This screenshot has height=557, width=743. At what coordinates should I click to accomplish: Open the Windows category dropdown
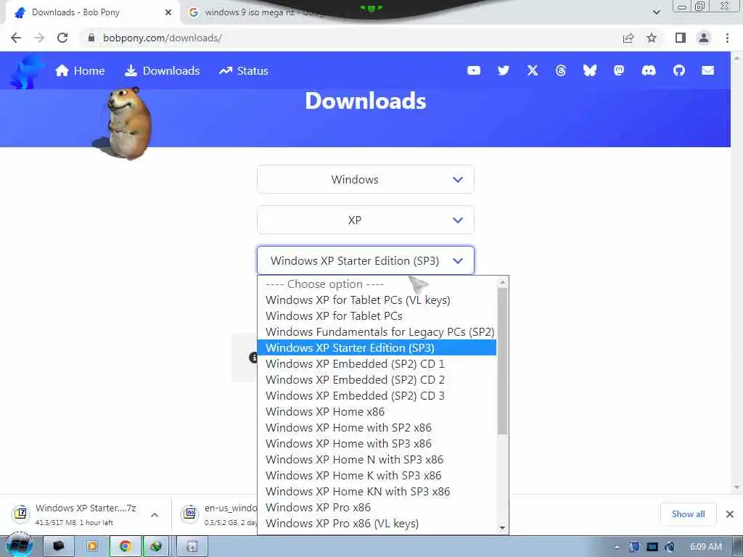click(x=366, y=180)
